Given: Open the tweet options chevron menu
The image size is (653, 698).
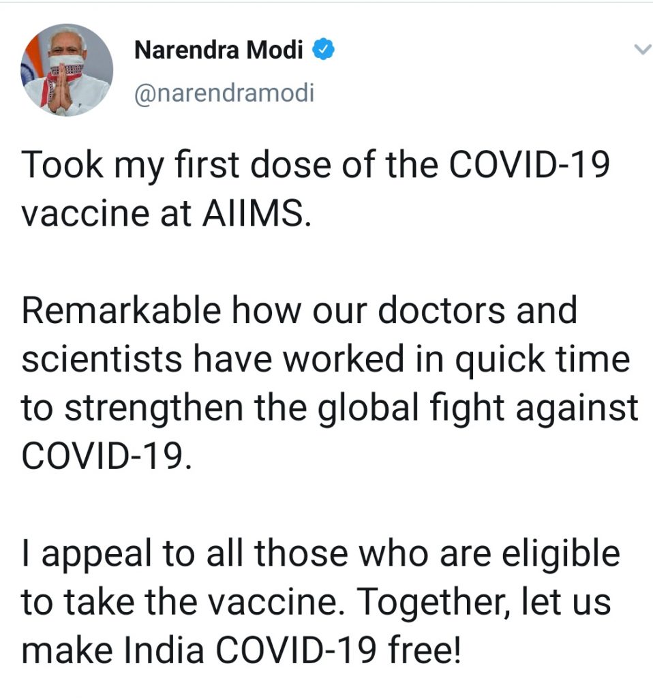Looking at the screenshot, I should 642,49.
